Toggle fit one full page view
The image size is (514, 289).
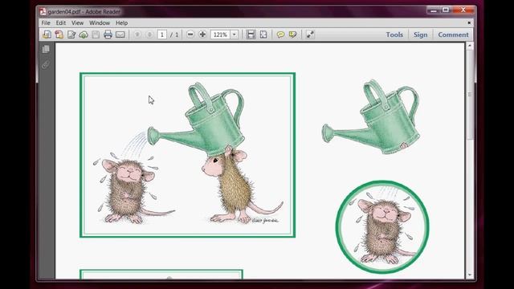pos(263,35)
